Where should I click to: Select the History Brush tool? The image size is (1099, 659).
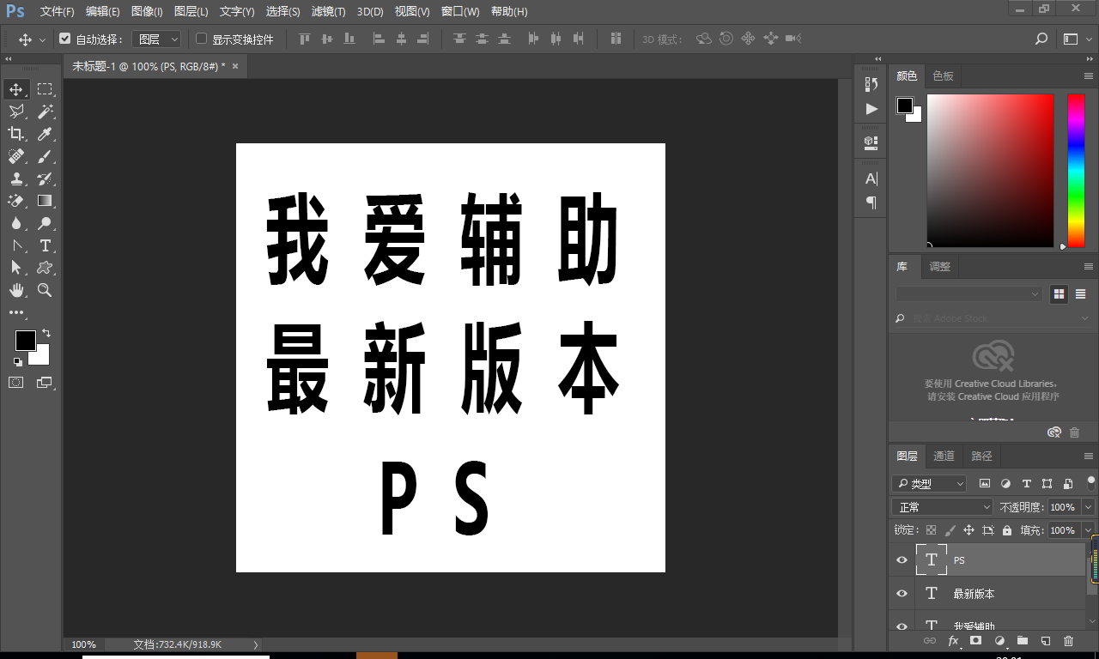pos(45,178)
